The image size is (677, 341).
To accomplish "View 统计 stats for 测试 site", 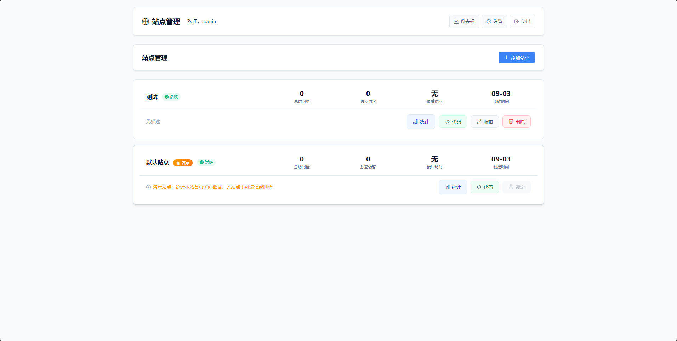I will tap(421, 122).
